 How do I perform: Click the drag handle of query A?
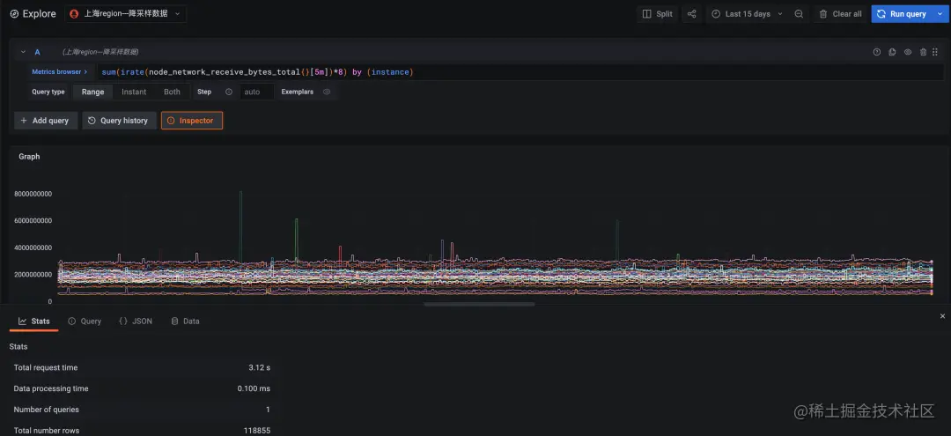point(936,52)
